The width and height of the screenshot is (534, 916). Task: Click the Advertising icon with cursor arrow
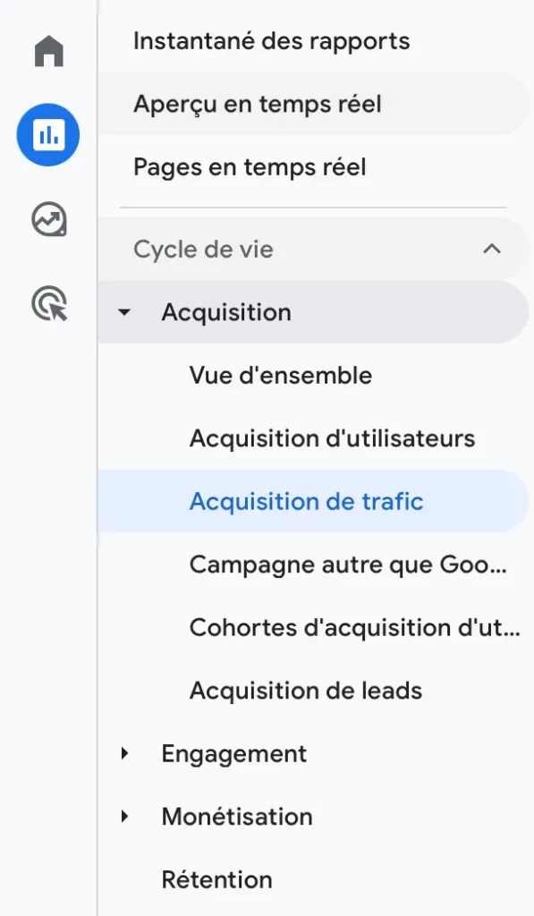tap(47, 304)
